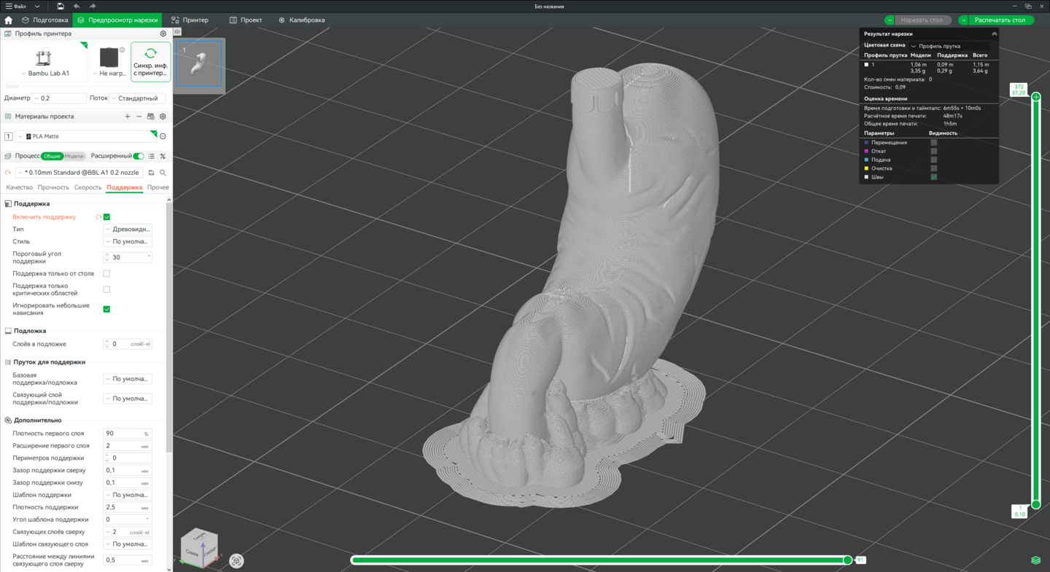Image resolution: width=1050 pixels, height=572 pixels.
Task: Select plate 1 thumbnail
Action: pos(199,64)
